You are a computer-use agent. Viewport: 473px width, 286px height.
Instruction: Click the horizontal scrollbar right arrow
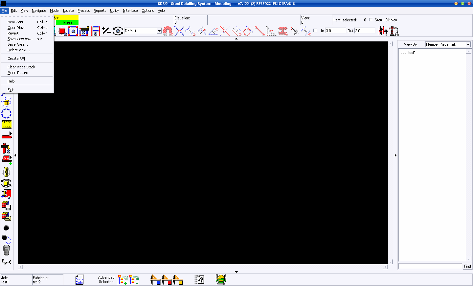tap(385, 267)
